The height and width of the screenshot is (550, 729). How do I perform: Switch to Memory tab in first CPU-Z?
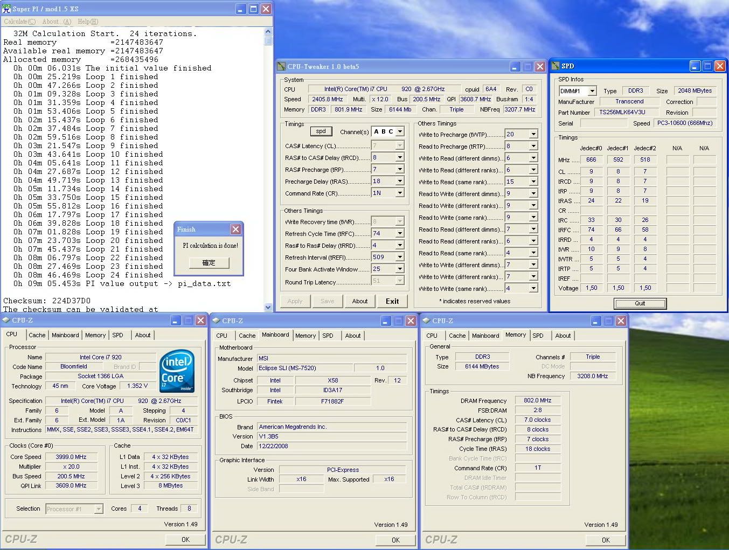coord(95,335)
